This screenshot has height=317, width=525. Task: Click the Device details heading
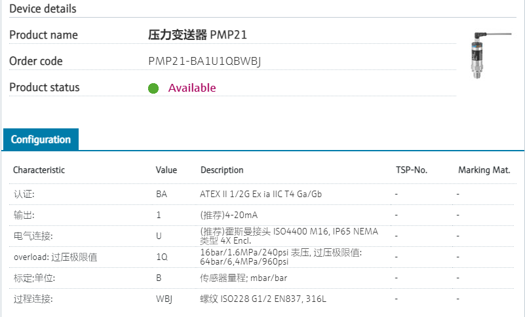tap(43, 9)
